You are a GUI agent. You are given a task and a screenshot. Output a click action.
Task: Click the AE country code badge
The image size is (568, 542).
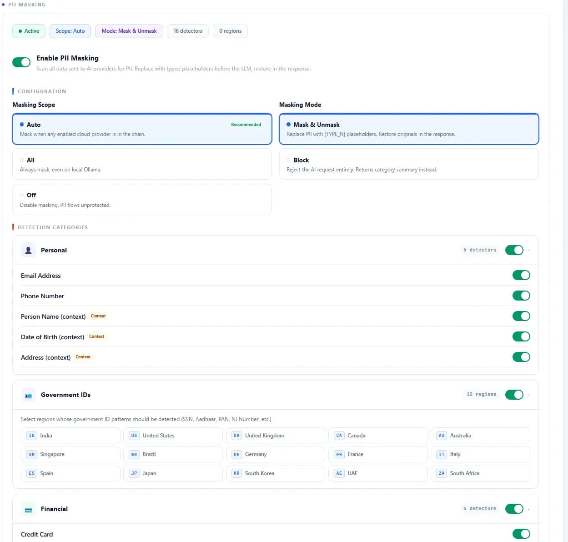[x=339, y=473]
